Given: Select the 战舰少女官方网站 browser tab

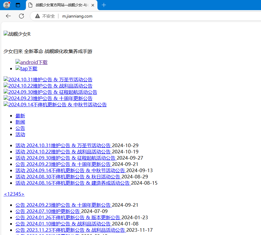Looking at the screenshot, I should click(x=62, y=5).
